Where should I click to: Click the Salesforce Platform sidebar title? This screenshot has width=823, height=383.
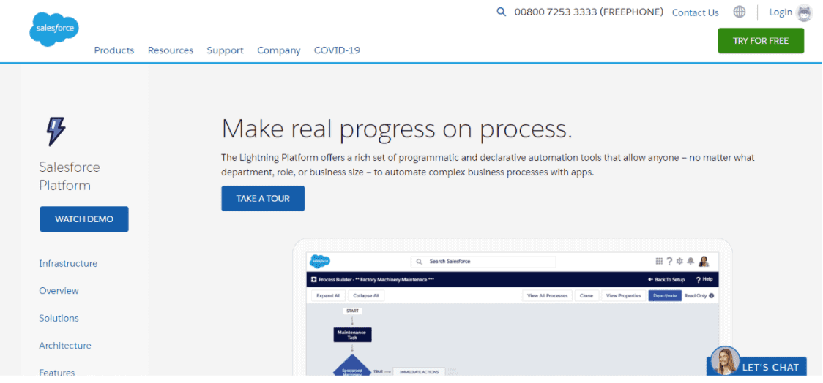[70, 176]
